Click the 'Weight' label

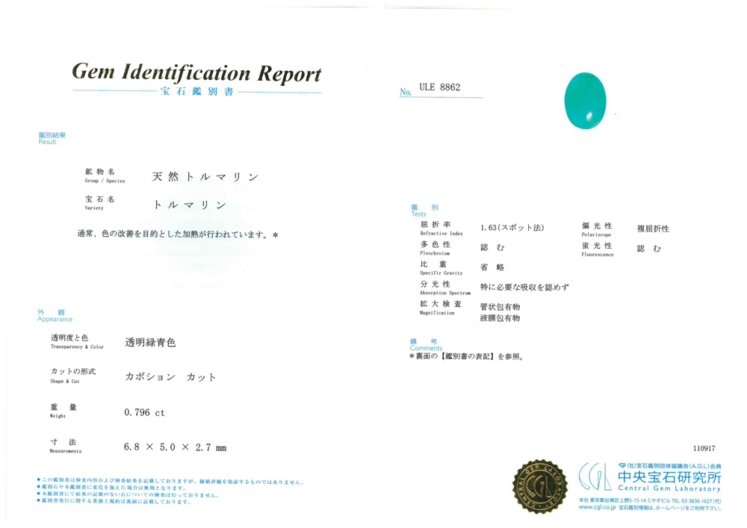(58, 416)
